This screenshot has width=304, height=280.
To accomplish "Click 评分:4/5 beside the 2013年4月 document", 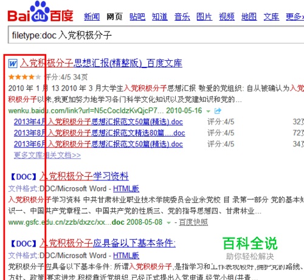I will coord(221,122).
